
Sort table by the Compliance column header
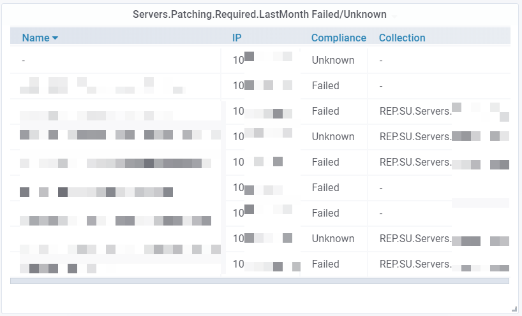[x=339, y=38]
